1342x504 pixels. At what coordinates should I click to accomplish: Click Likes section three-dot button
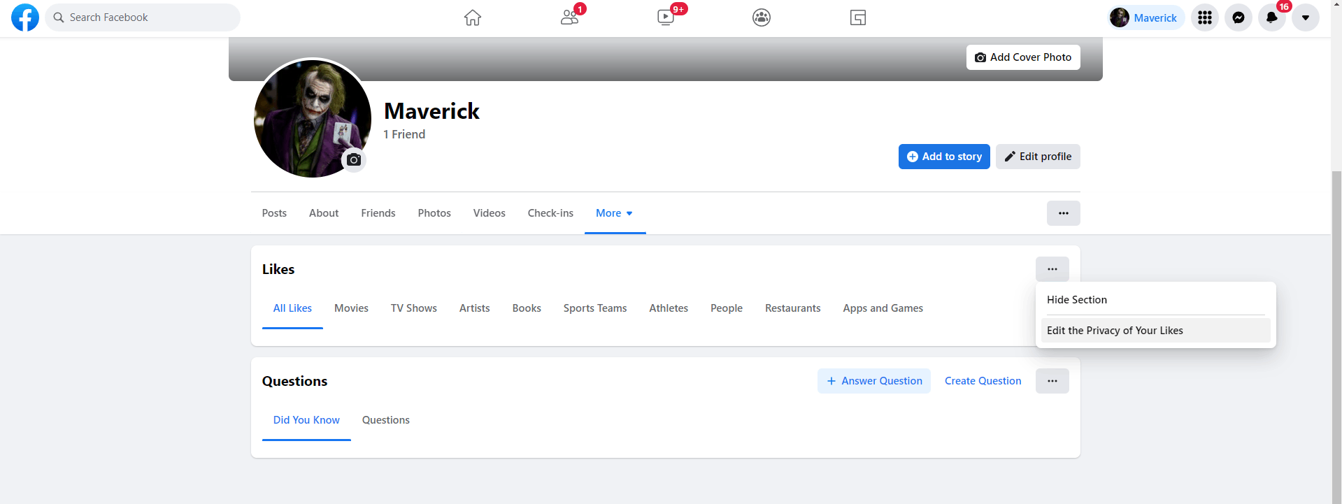tap(1052, 269)
